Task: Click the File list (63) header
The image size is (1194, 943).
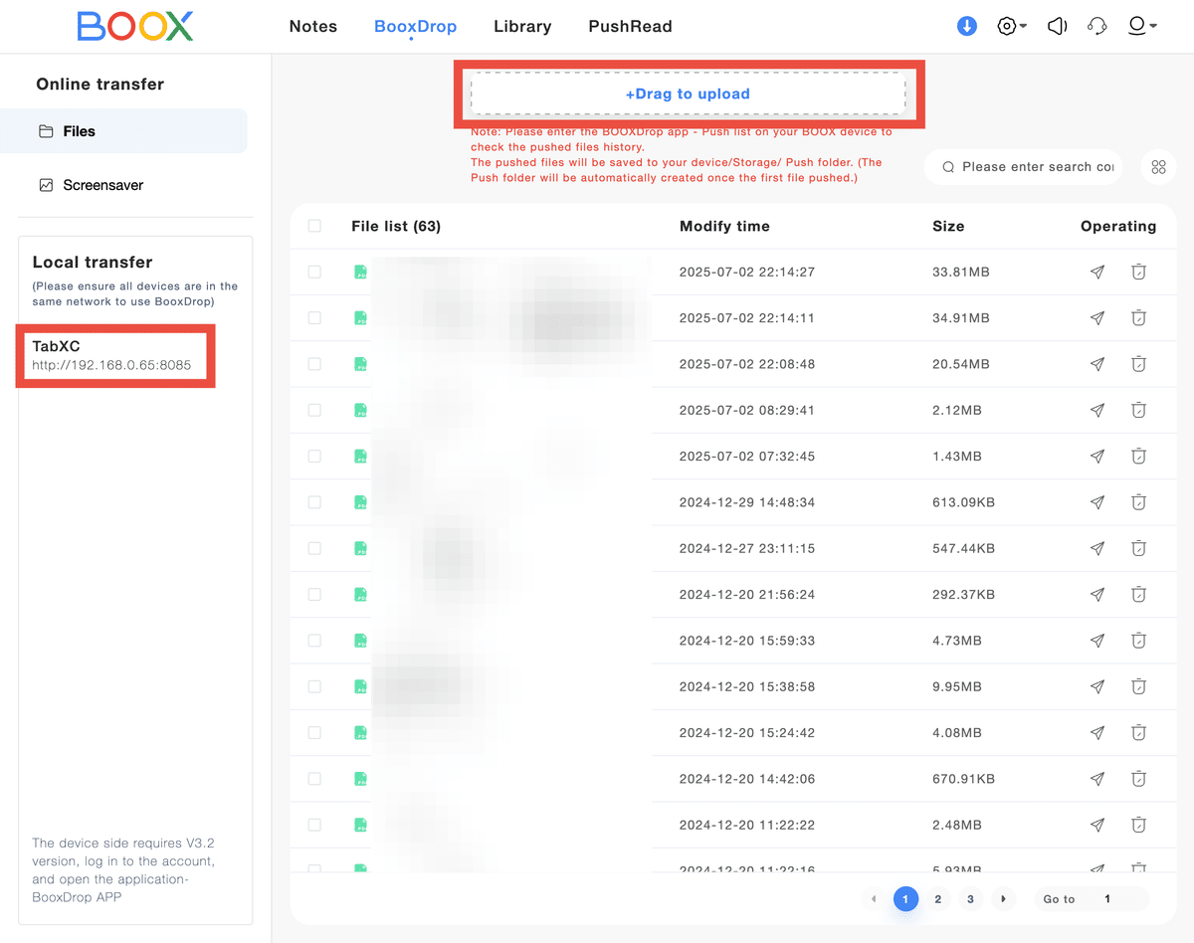Action: click(396, 226)
